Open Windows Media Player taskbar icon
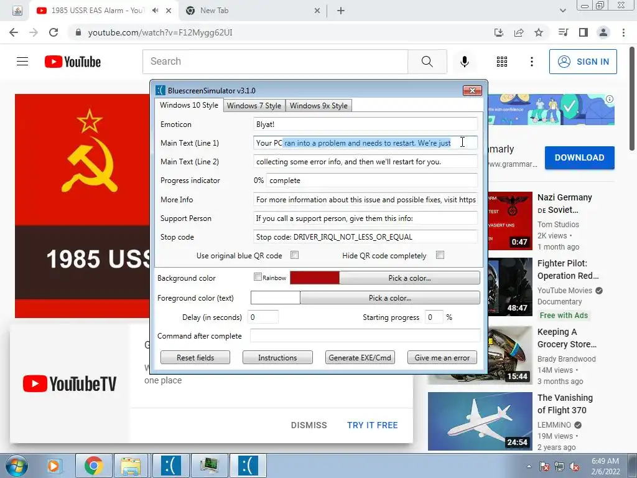Screen dimensions: 637x478 [53, 466]
